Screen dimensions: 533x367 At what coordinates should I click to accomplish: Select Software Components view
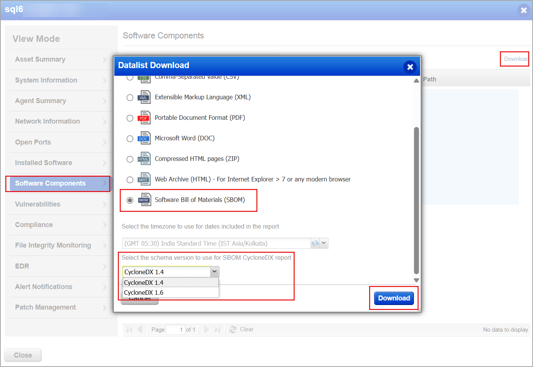tap(61, 183)
